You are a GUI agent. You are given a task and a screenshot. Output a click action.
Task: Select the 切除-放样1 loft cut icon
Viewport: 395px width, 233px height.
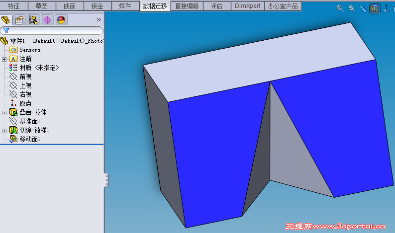pos(13,130)
